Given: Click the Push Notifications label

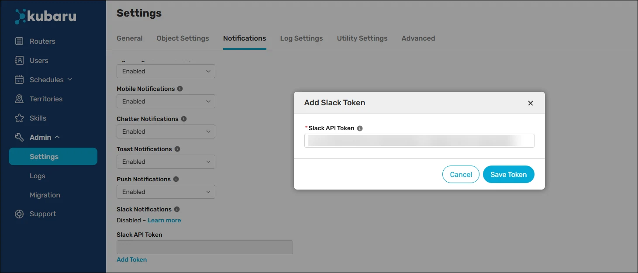Looking at the screenshot, I should coord(144,179).
